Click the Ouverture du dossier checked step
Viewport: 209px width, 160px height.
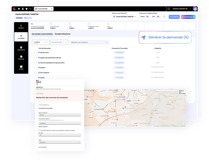pyautogui.click(x=32, y=24)
